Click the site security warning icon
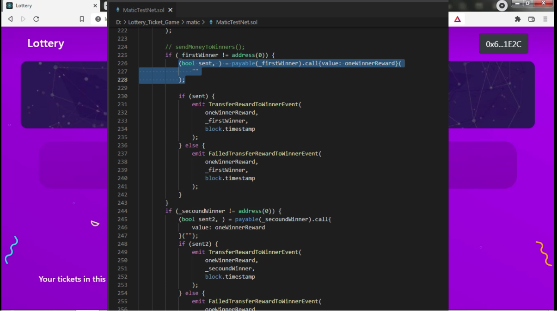The image size is (557, 311). [x=98, y=19]
